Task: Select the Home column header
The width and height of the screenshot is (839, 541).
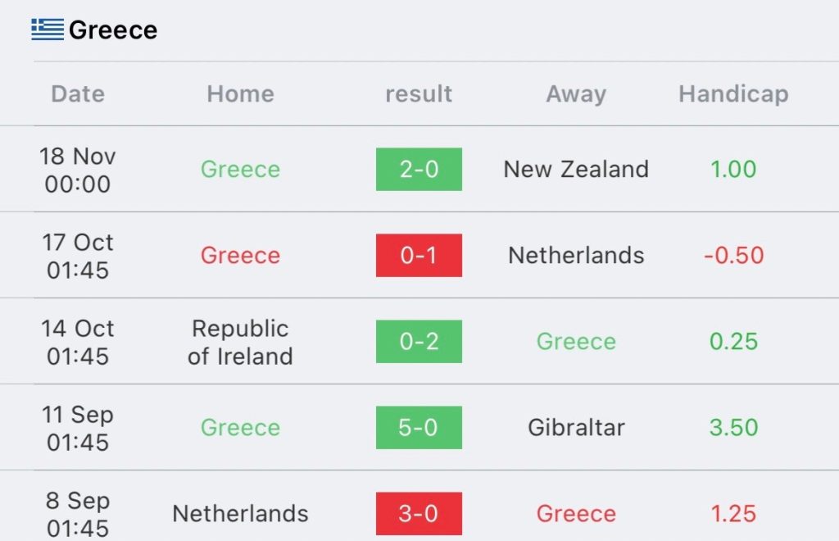Action: (x=240, y=93)
